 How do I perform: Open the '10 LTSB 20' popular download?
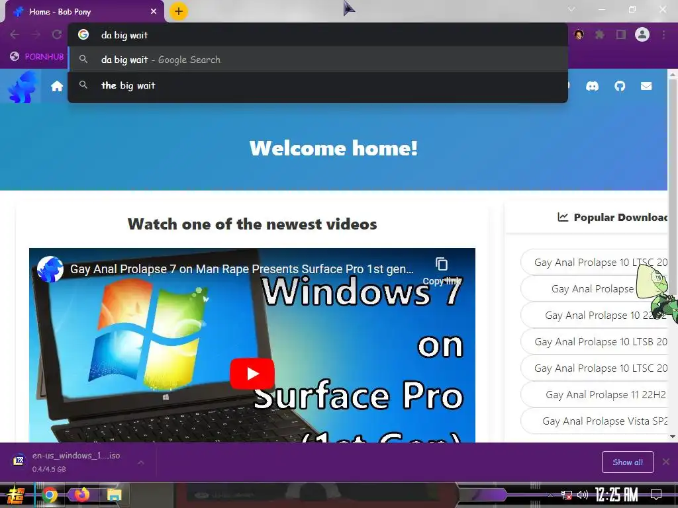[x=595, y=342]
